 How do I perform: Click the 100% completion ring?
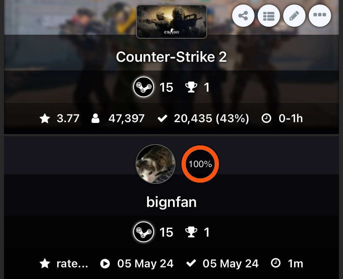point(200,164)
